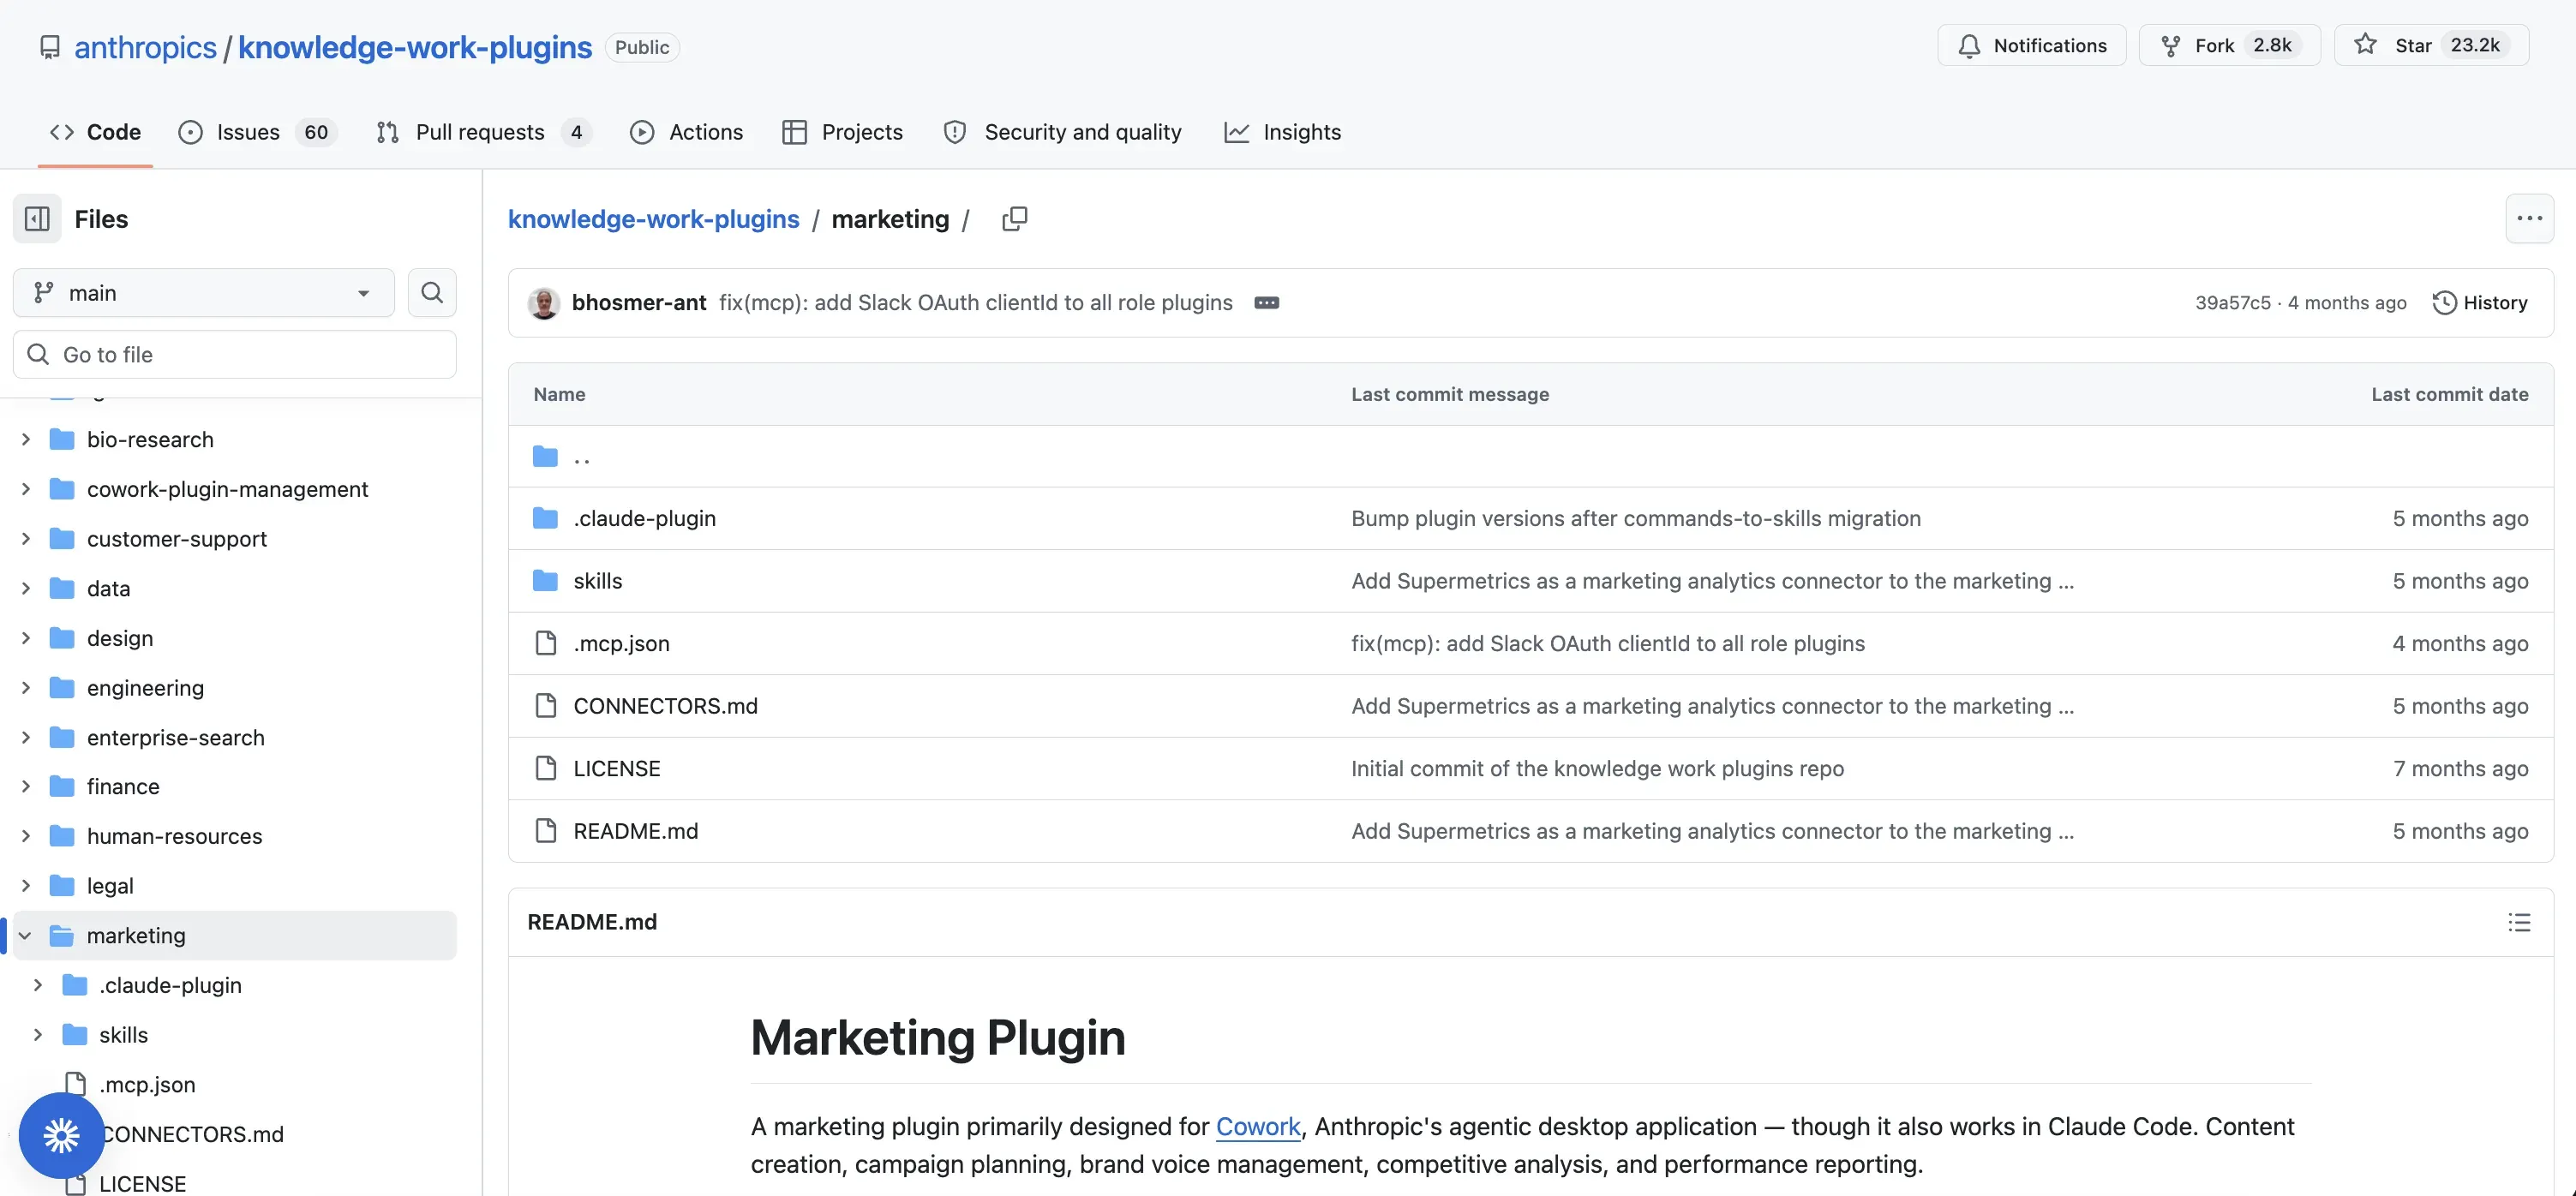This screenshot has width=2576, height=1196.
Task: Expand the customer-support folder chevron
Action: (x=26, y=538)
